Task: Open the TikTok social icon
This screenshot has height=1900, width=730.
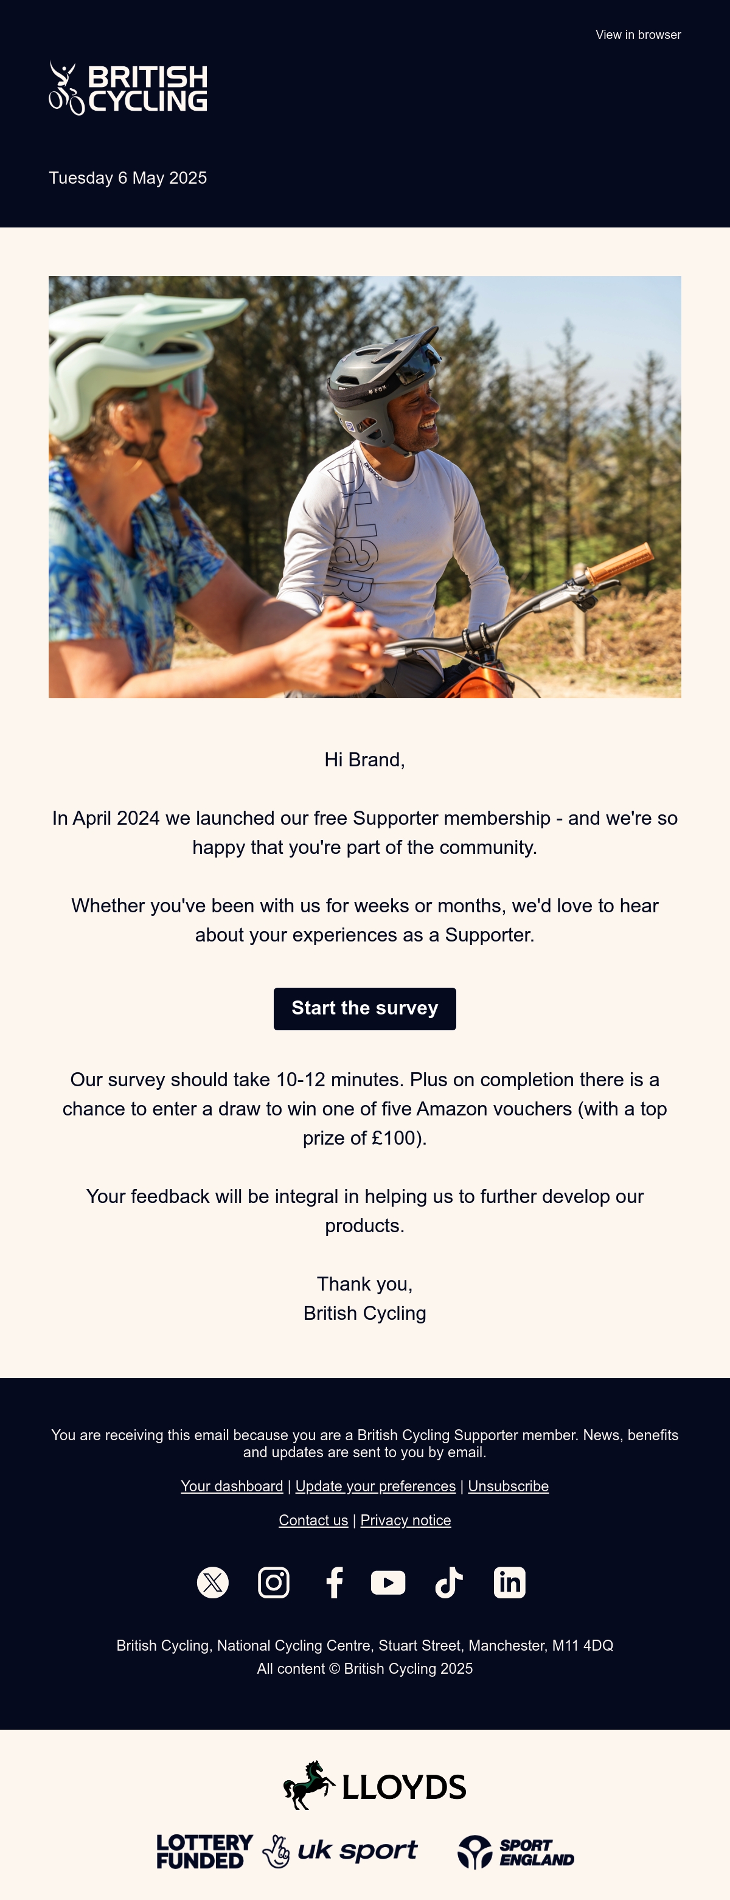Action: tap(449, 1583)
